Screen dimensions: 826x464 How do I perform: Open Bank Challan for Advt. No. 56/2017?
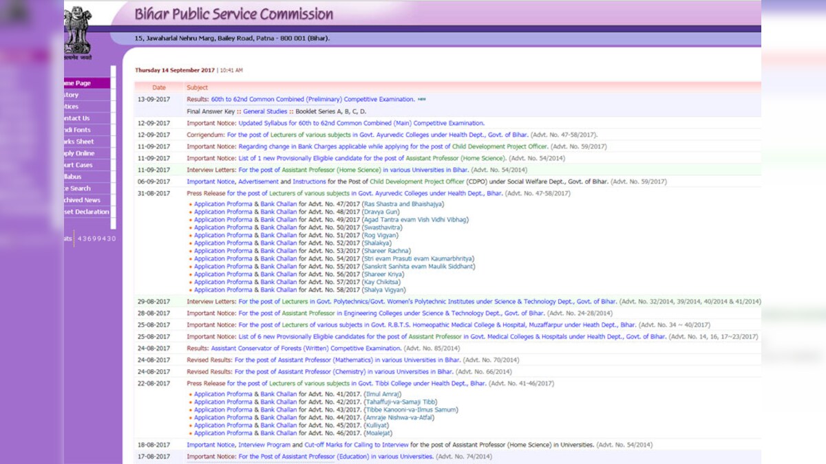(x=279, y=274)
